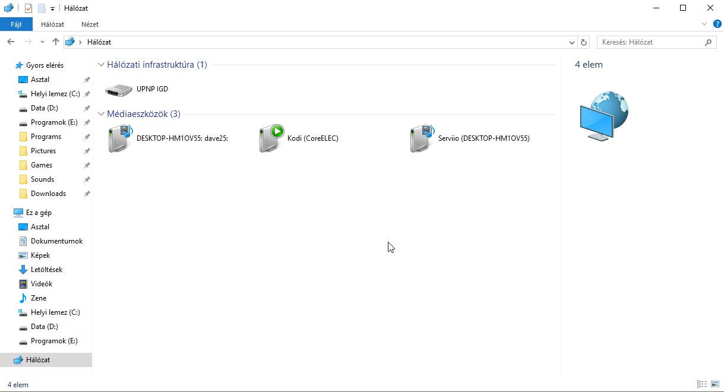Go up one level with up arrow

[56, 42]
